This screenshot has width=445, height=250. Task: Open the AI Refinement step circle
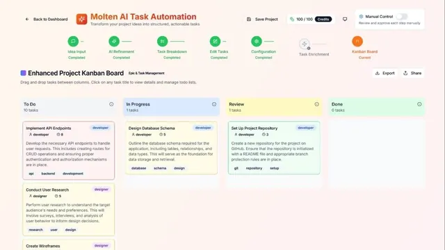(x=114, y=42)
